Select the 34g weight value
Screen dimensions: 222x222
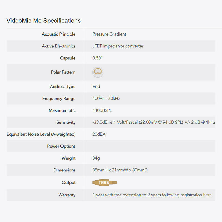(96, 158)
